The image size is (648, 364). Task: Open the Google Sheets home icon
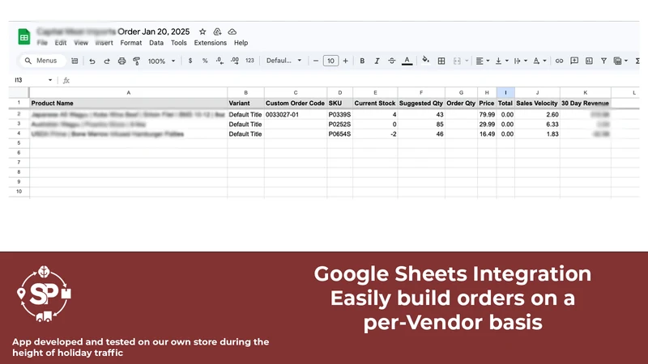(x=24, y=36)
